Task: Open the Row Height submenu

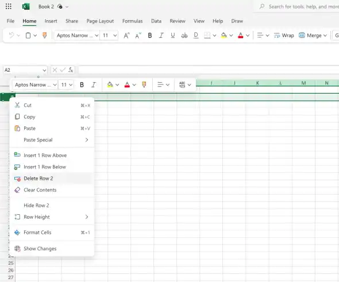Action: pos(52,217)
